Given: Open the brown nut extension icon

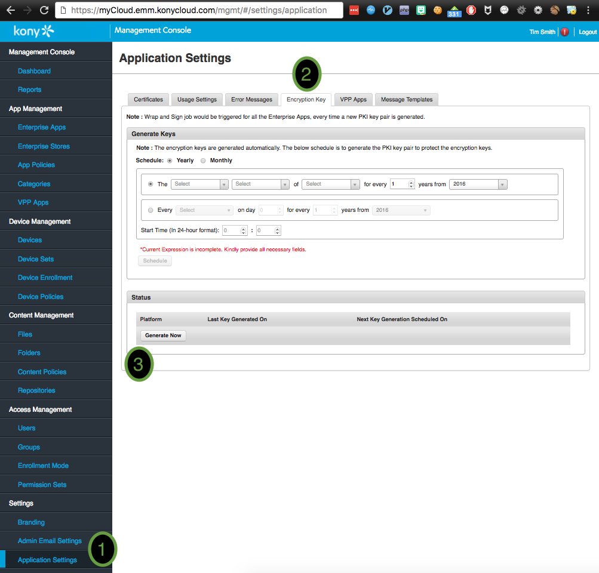Looking at the screenshot, I should point(555,10).
